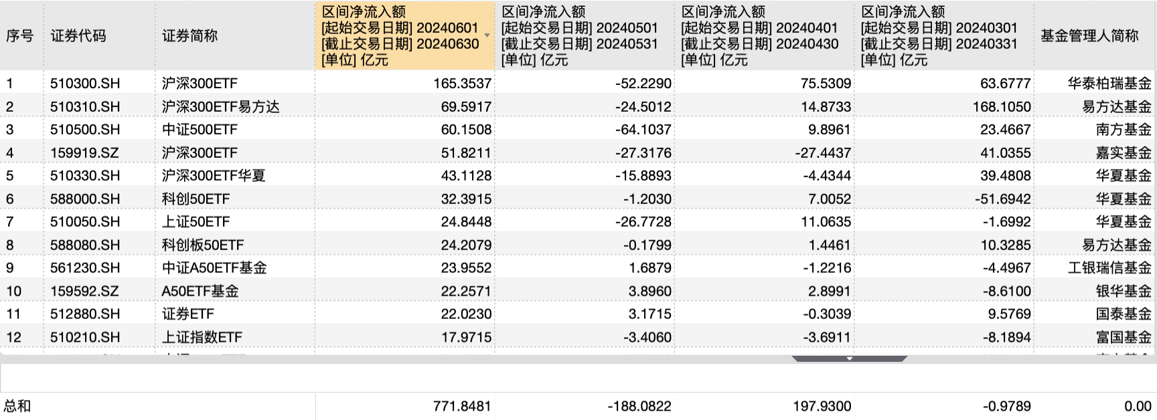Click manager cell 华泰柏瑞基金

click(x=1109, y=84)
